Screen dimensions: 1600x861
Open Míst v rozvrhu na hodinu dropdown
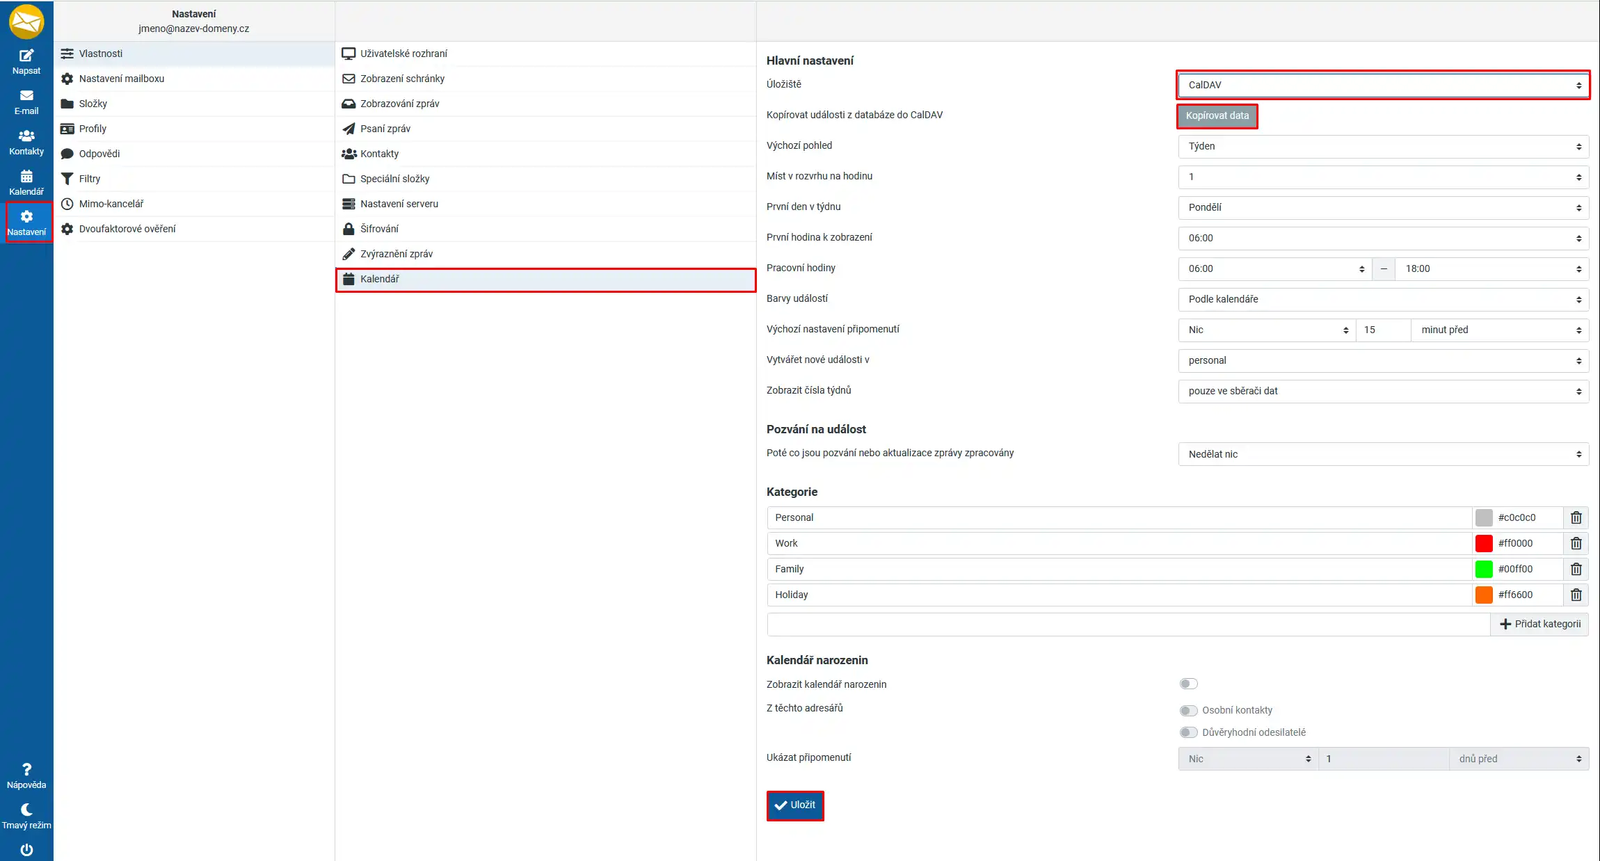click(1383, 177)
